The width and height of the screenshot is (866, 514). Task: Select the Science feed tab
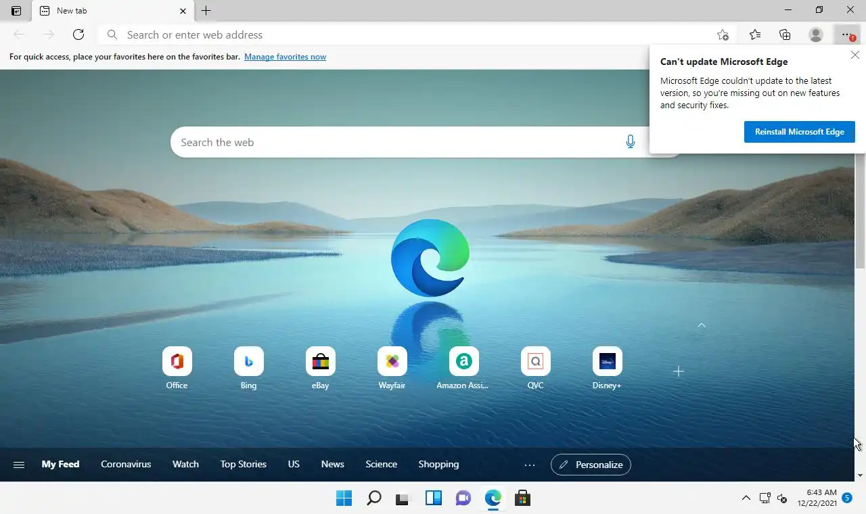click(382, 465)
